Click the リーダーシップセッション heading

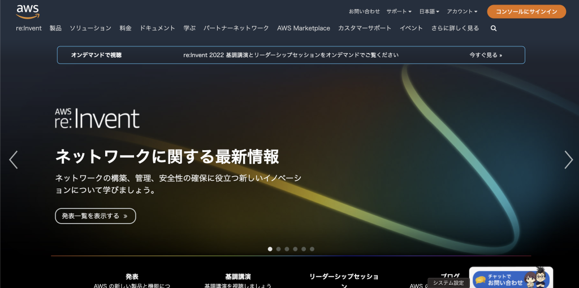click(x=344, y=281)
